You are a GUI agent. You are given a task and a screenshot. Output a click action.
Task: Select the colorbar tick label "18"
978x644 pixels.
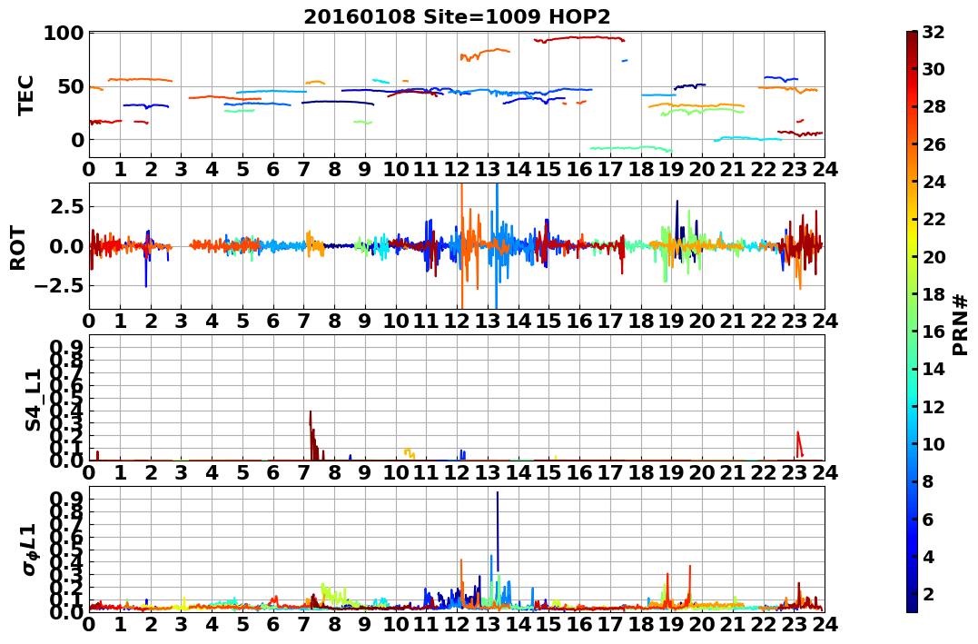coord(934,294)
